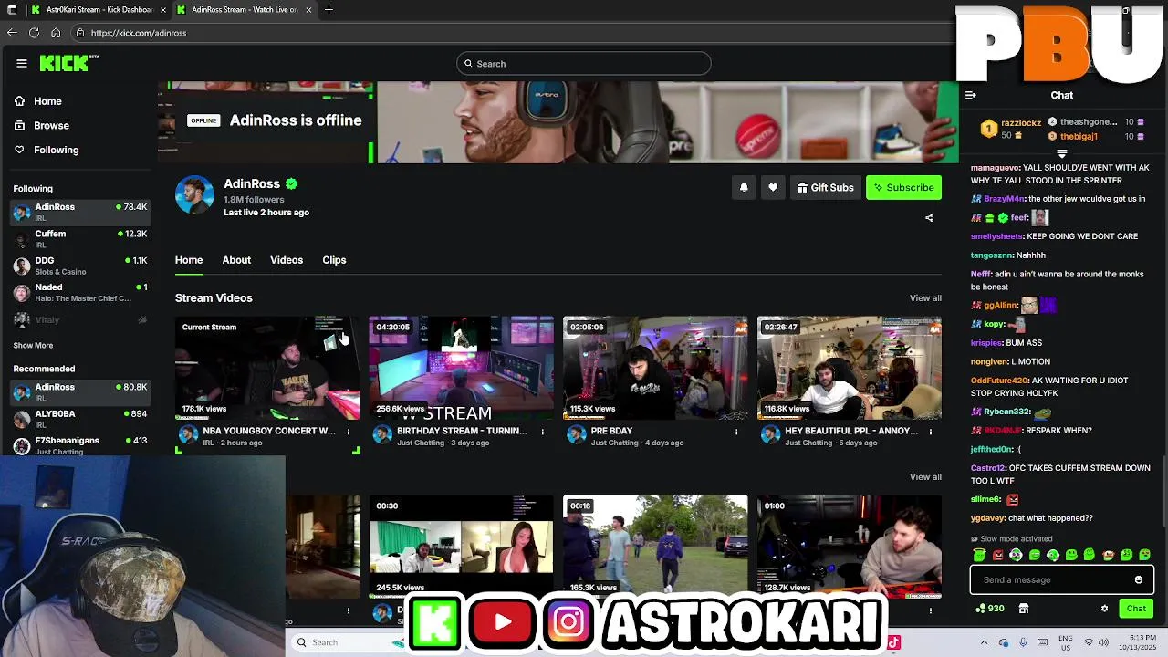Image resolution: width=1168 pixels, height=657 pixels.
Task: Click View all for Stream Videos
Action: 925,298
